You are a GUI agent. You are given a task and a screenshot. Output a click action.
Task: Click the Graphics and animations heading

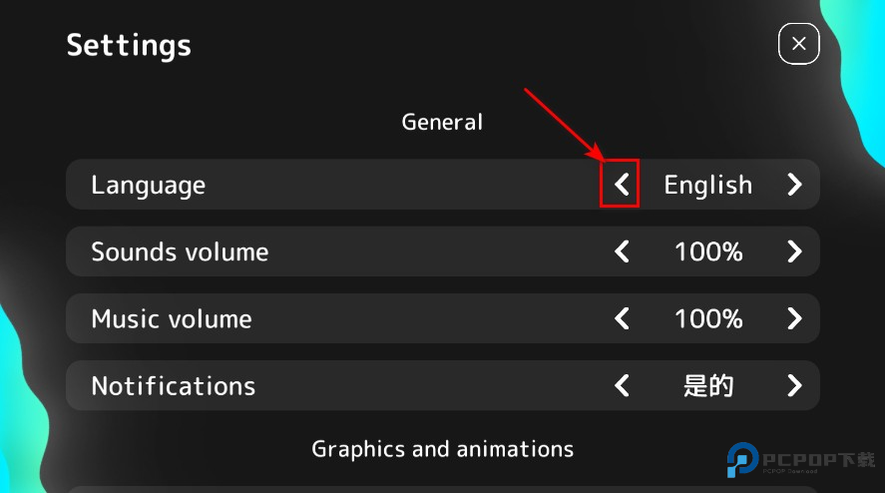[x=442, y=449]
